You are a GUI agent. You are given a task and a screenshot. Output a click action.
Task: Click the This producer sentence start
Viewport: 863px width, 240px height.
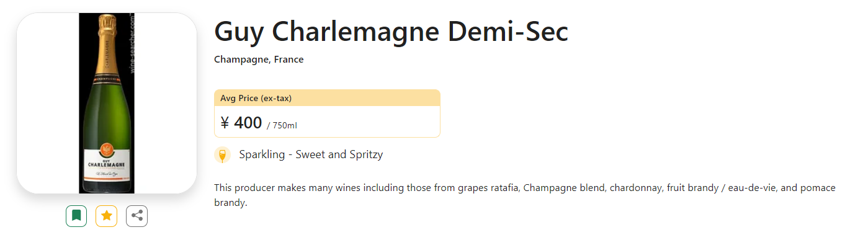244,187
